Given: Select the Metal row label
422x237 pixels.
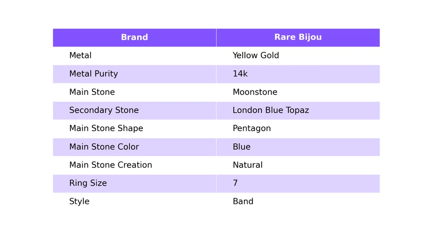Looking at the screenshot, I should pyautogui.click(x=80, y=55).
